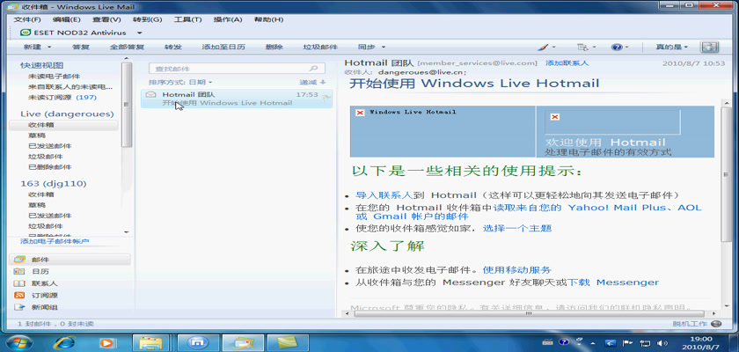The image size is (739, 352).
Task: Open the 新闻组 (Newsgroups) sidebar icon
Action: coord(19,307)
